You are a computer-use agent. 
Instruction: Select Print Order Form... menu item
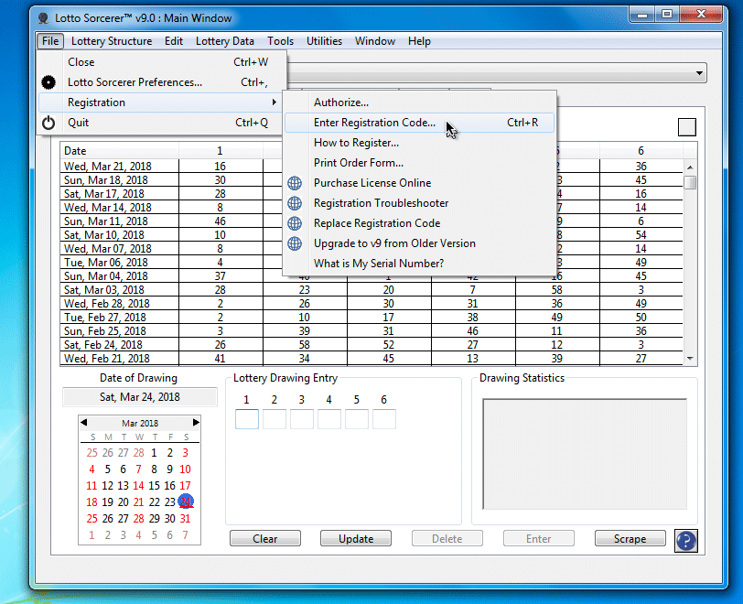coord(419,163)
